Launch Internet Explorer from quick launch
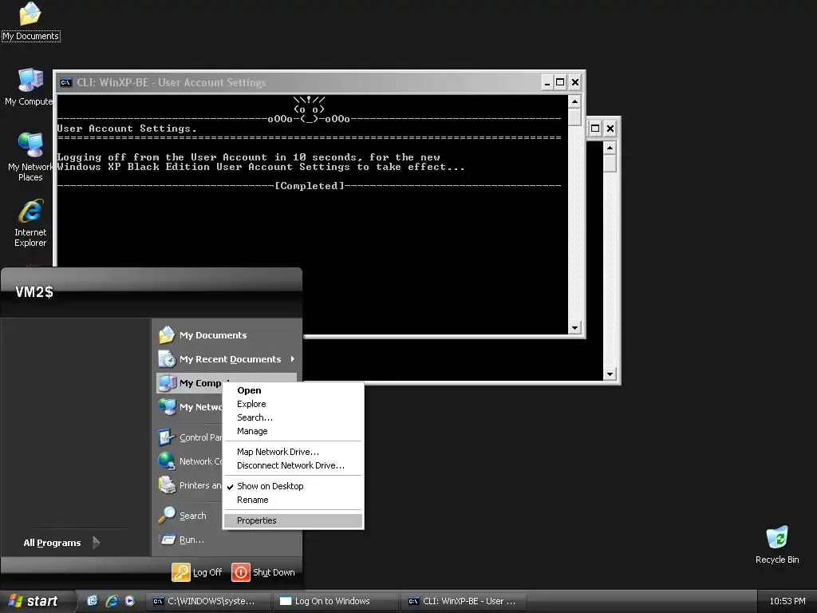 (112, 601)
